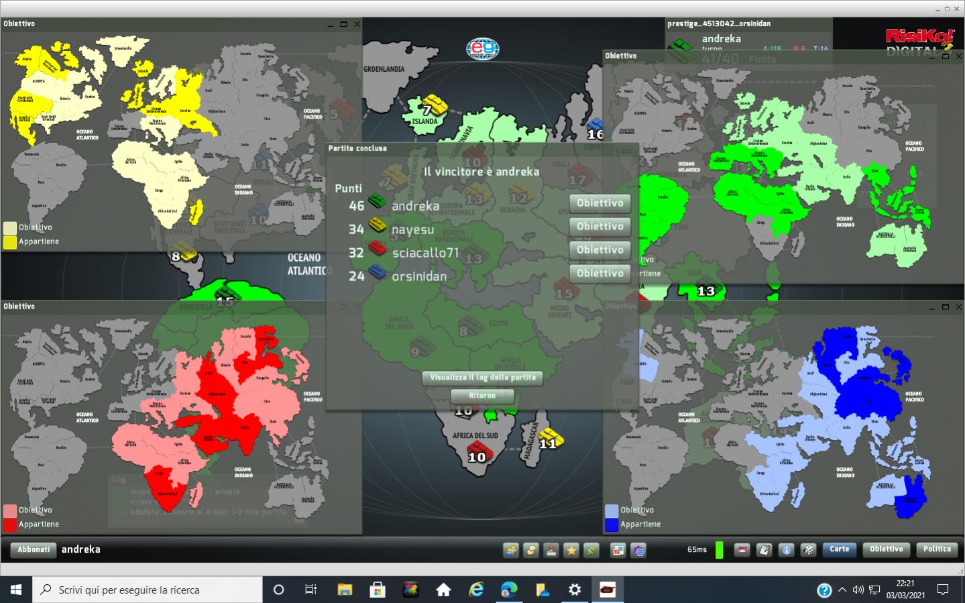Viewport: 965px width, 603px height.
Task: Click the Partita conclusa dialog title
Action: (x=357, y=148)
